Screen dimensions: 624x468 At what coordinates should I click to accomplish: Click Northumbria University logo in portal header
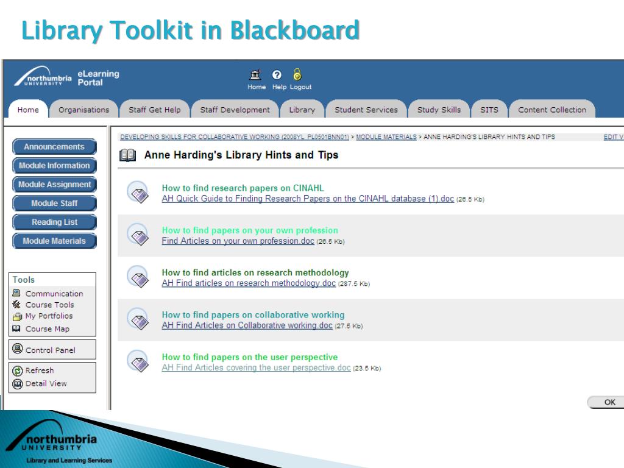pyautogui.click(x=43, y=76)
